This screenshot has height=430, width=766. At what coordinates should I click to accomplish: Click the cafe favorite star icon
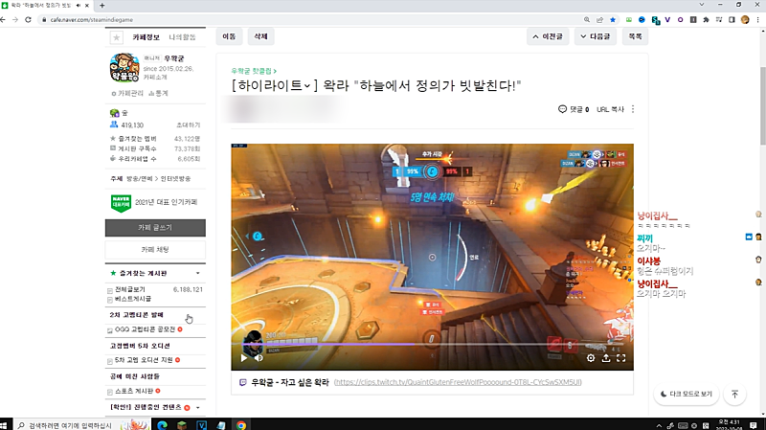click(116, 37)
